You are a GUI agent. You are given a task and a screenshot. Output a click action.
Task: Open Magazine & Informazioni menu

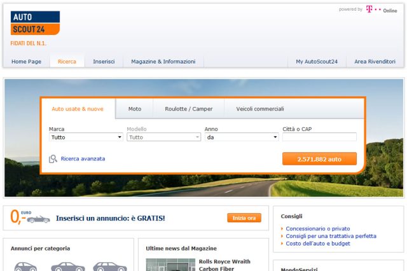[x=163, y=62]
